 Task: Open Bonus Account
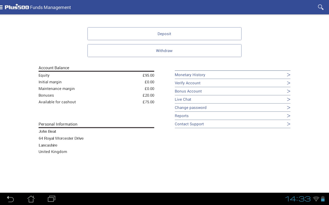[233, 91]
